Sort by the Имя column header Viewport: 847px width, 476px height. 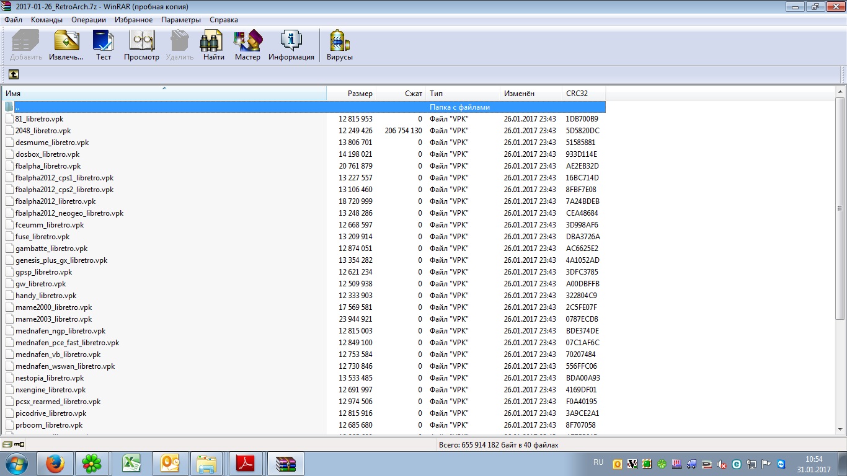(164, 94)
